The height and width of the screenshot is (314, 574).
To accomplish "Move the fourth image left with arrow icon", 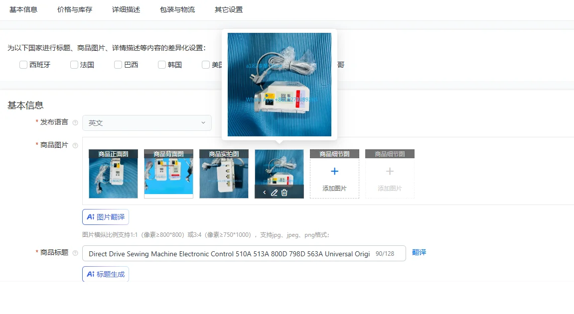I will coord(264,192).
